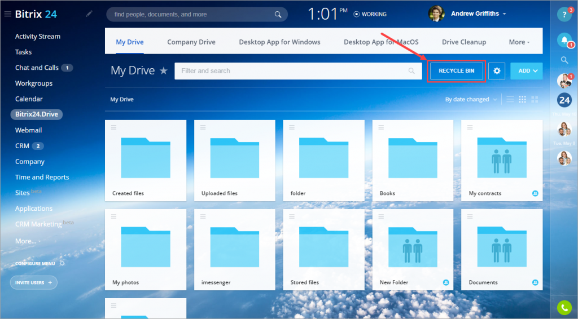Open the More tab dropdown
Image resolution: width=578 pixels, height=319 pixels.
pyautogui.click(x=519, y=42)
